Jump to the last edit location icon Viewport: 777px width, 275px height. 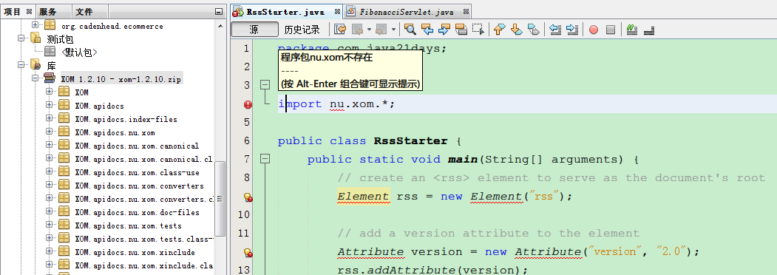(340, 30)
